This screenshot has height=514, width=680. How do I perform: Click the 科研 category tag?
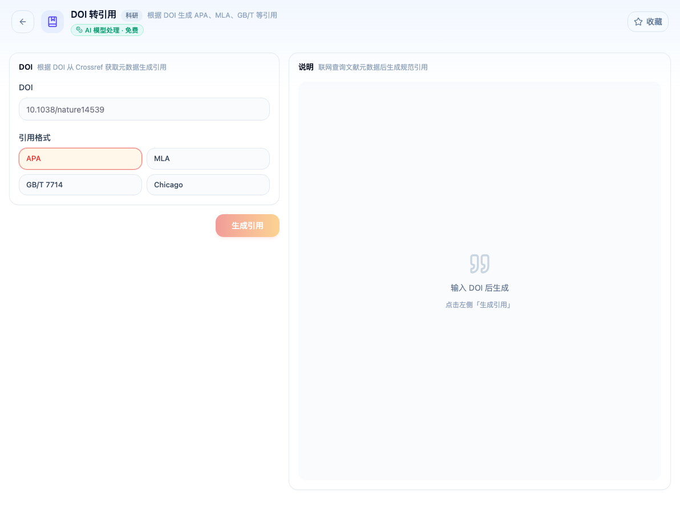coord(132,15)
